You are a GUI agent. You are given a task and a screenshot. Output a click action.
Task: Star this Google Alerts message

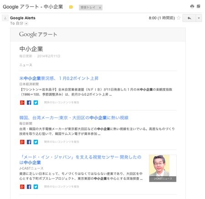[179, 18]
